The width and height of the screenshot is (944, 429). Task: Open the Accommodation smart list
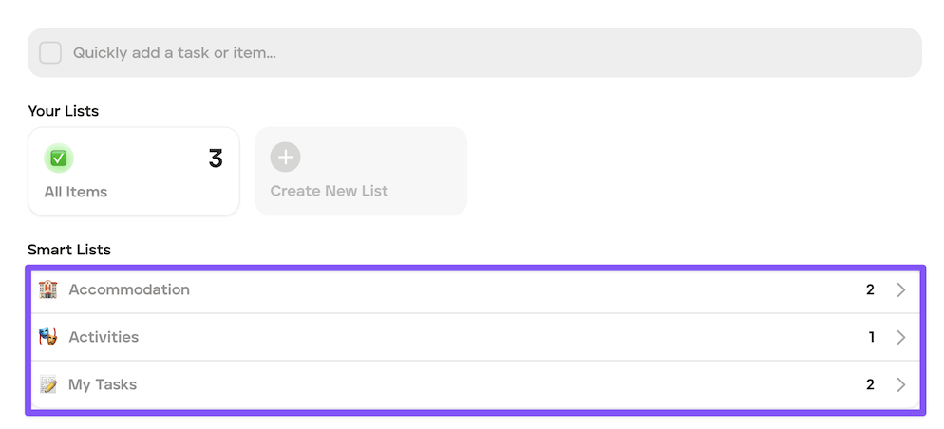click(x=475, y=290)
